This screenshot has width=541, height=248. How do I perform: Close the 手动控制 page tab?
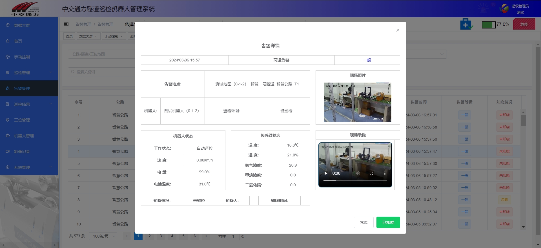(121, 36)
